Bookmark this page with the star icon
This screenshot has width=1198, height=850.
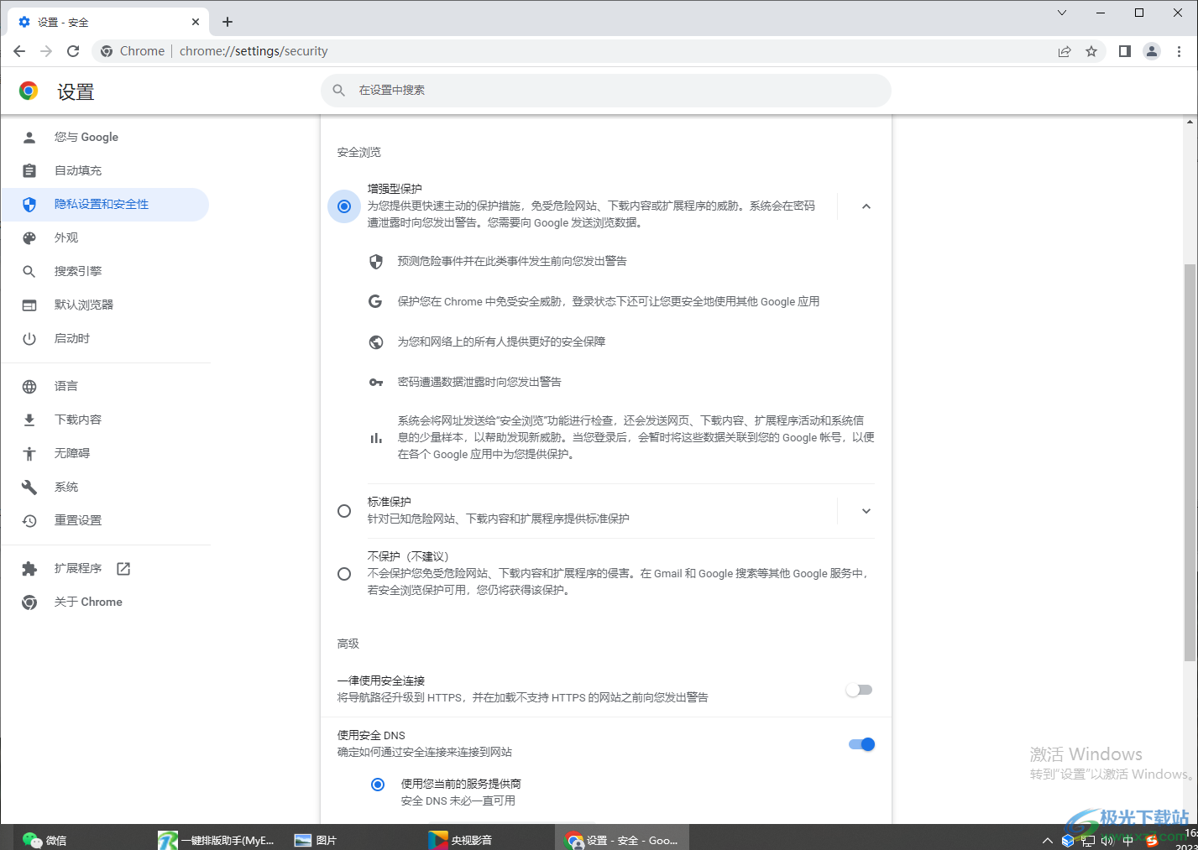coord(1091,51)
